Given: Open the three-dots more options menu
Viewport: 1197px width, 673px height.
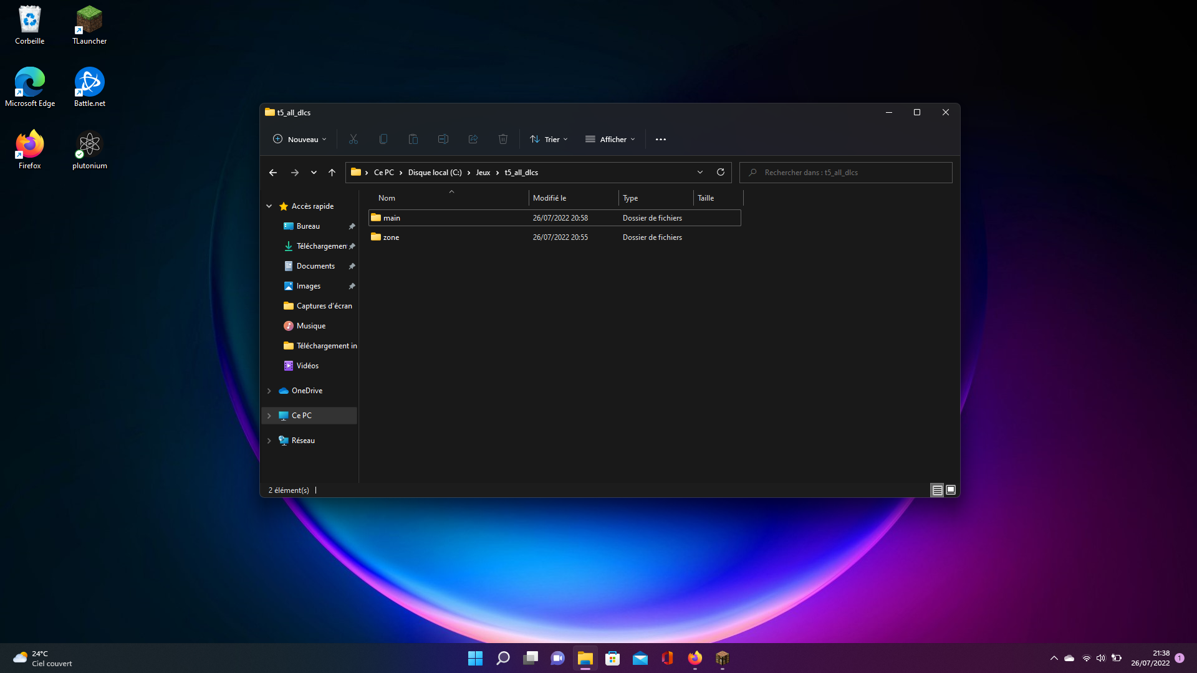Looking at the screenshot, I should coord(661,139).
